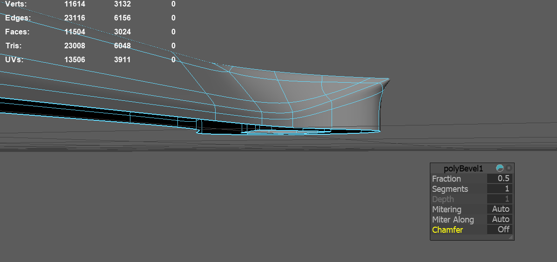Click the Fraction attribute label
The width and height of the screenshot is (557, 262).
point(446,179)
